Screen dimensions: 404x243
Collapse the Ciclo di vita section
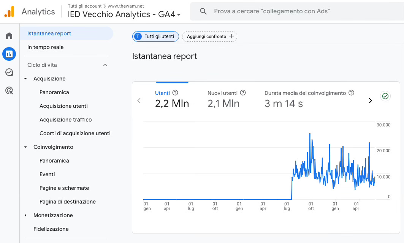tap(105, 65)
